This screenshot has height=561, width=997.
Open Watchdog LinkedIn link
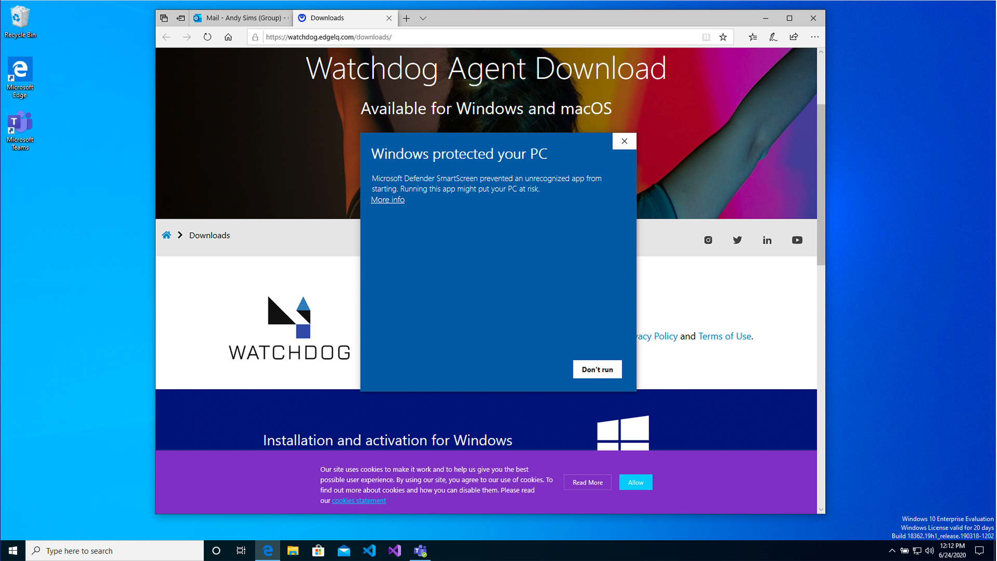pos(767,240)
